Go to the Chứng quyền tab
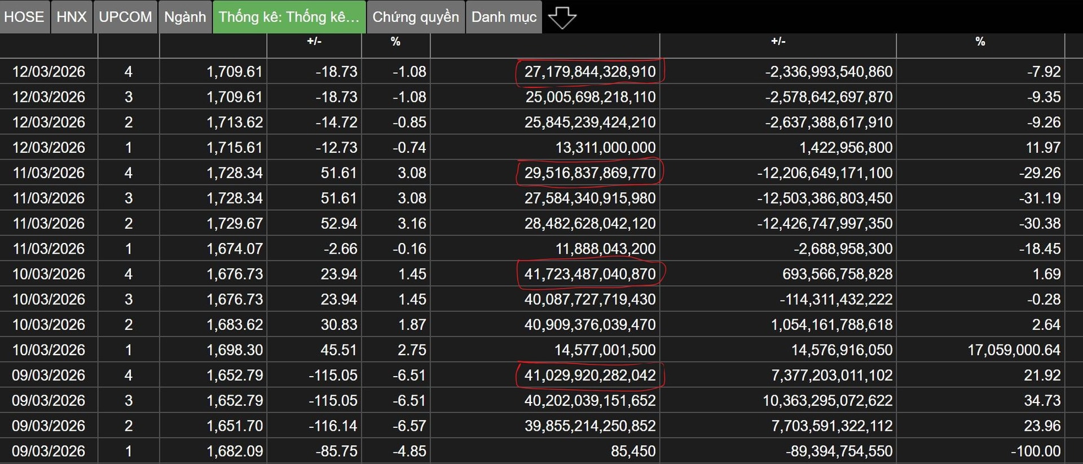 (416, 17)
